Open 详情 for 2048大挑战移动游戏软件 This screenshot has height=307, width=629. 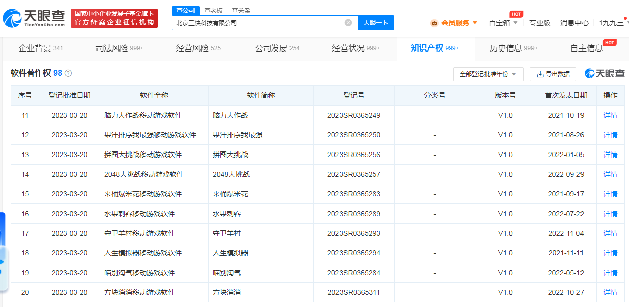(610, 174)
